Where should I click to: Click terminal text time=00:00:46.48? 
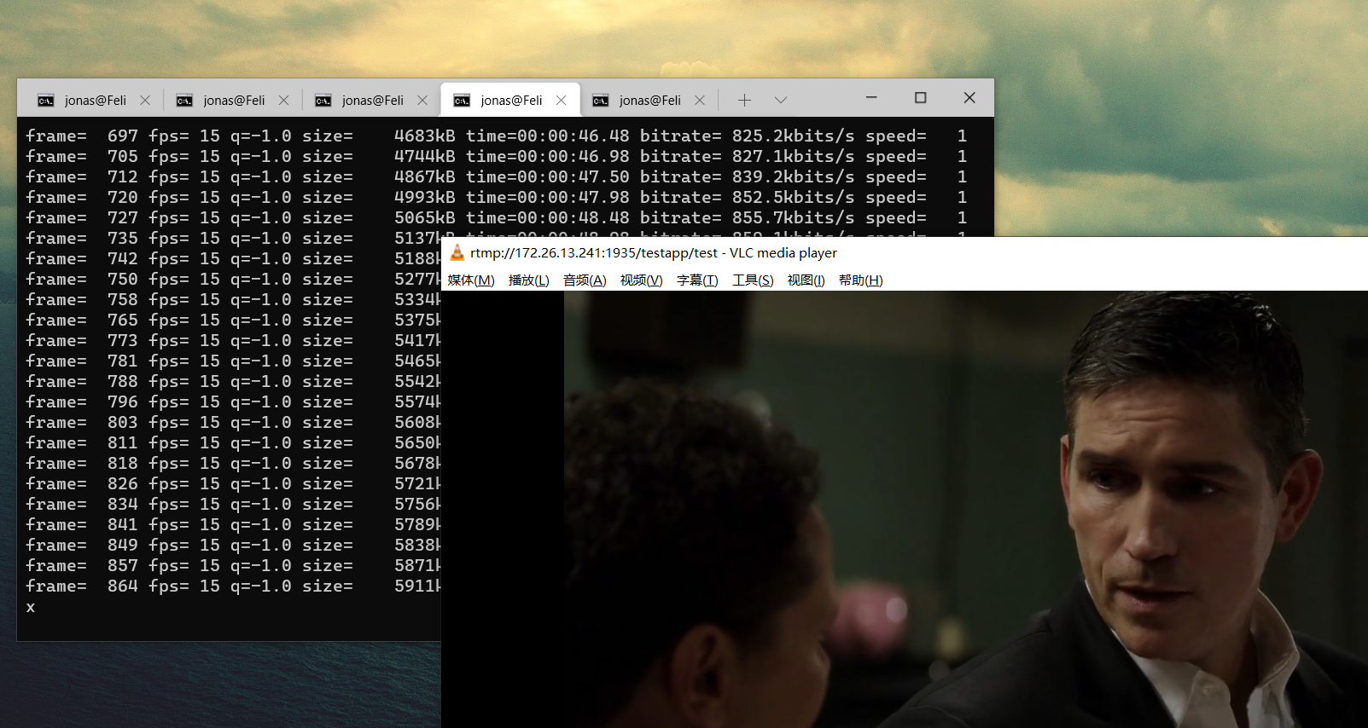click(547, 136)
